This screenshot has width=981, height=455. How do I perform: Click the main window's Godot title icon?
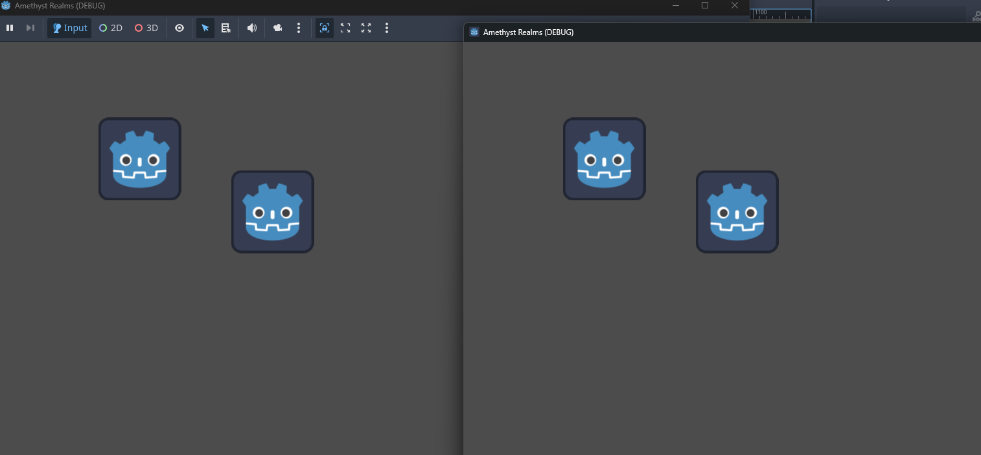[x=6, y=5]
